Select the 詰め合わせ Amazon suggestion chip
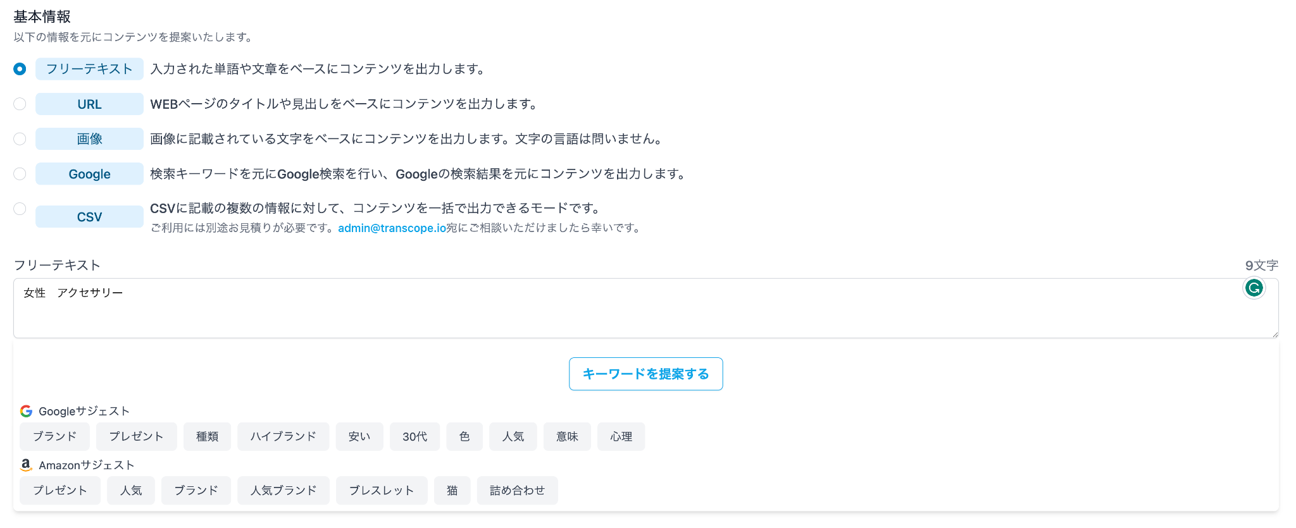 tap(517, 490)
